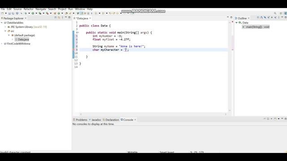
Task: Expand the JRE System Library node
Action: tap(5, 27)
